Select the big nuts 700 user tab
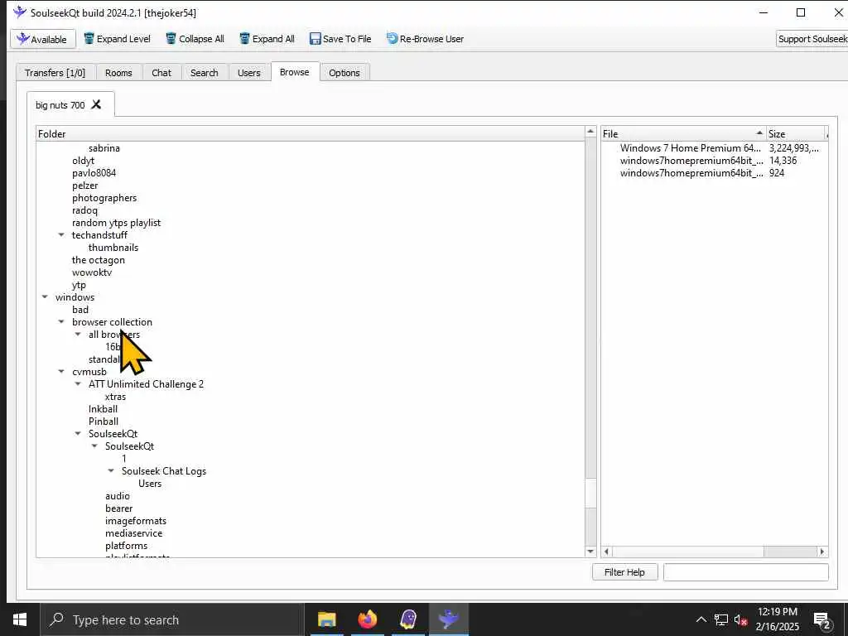This screenshot has width=848, height=636. point(60,105)
